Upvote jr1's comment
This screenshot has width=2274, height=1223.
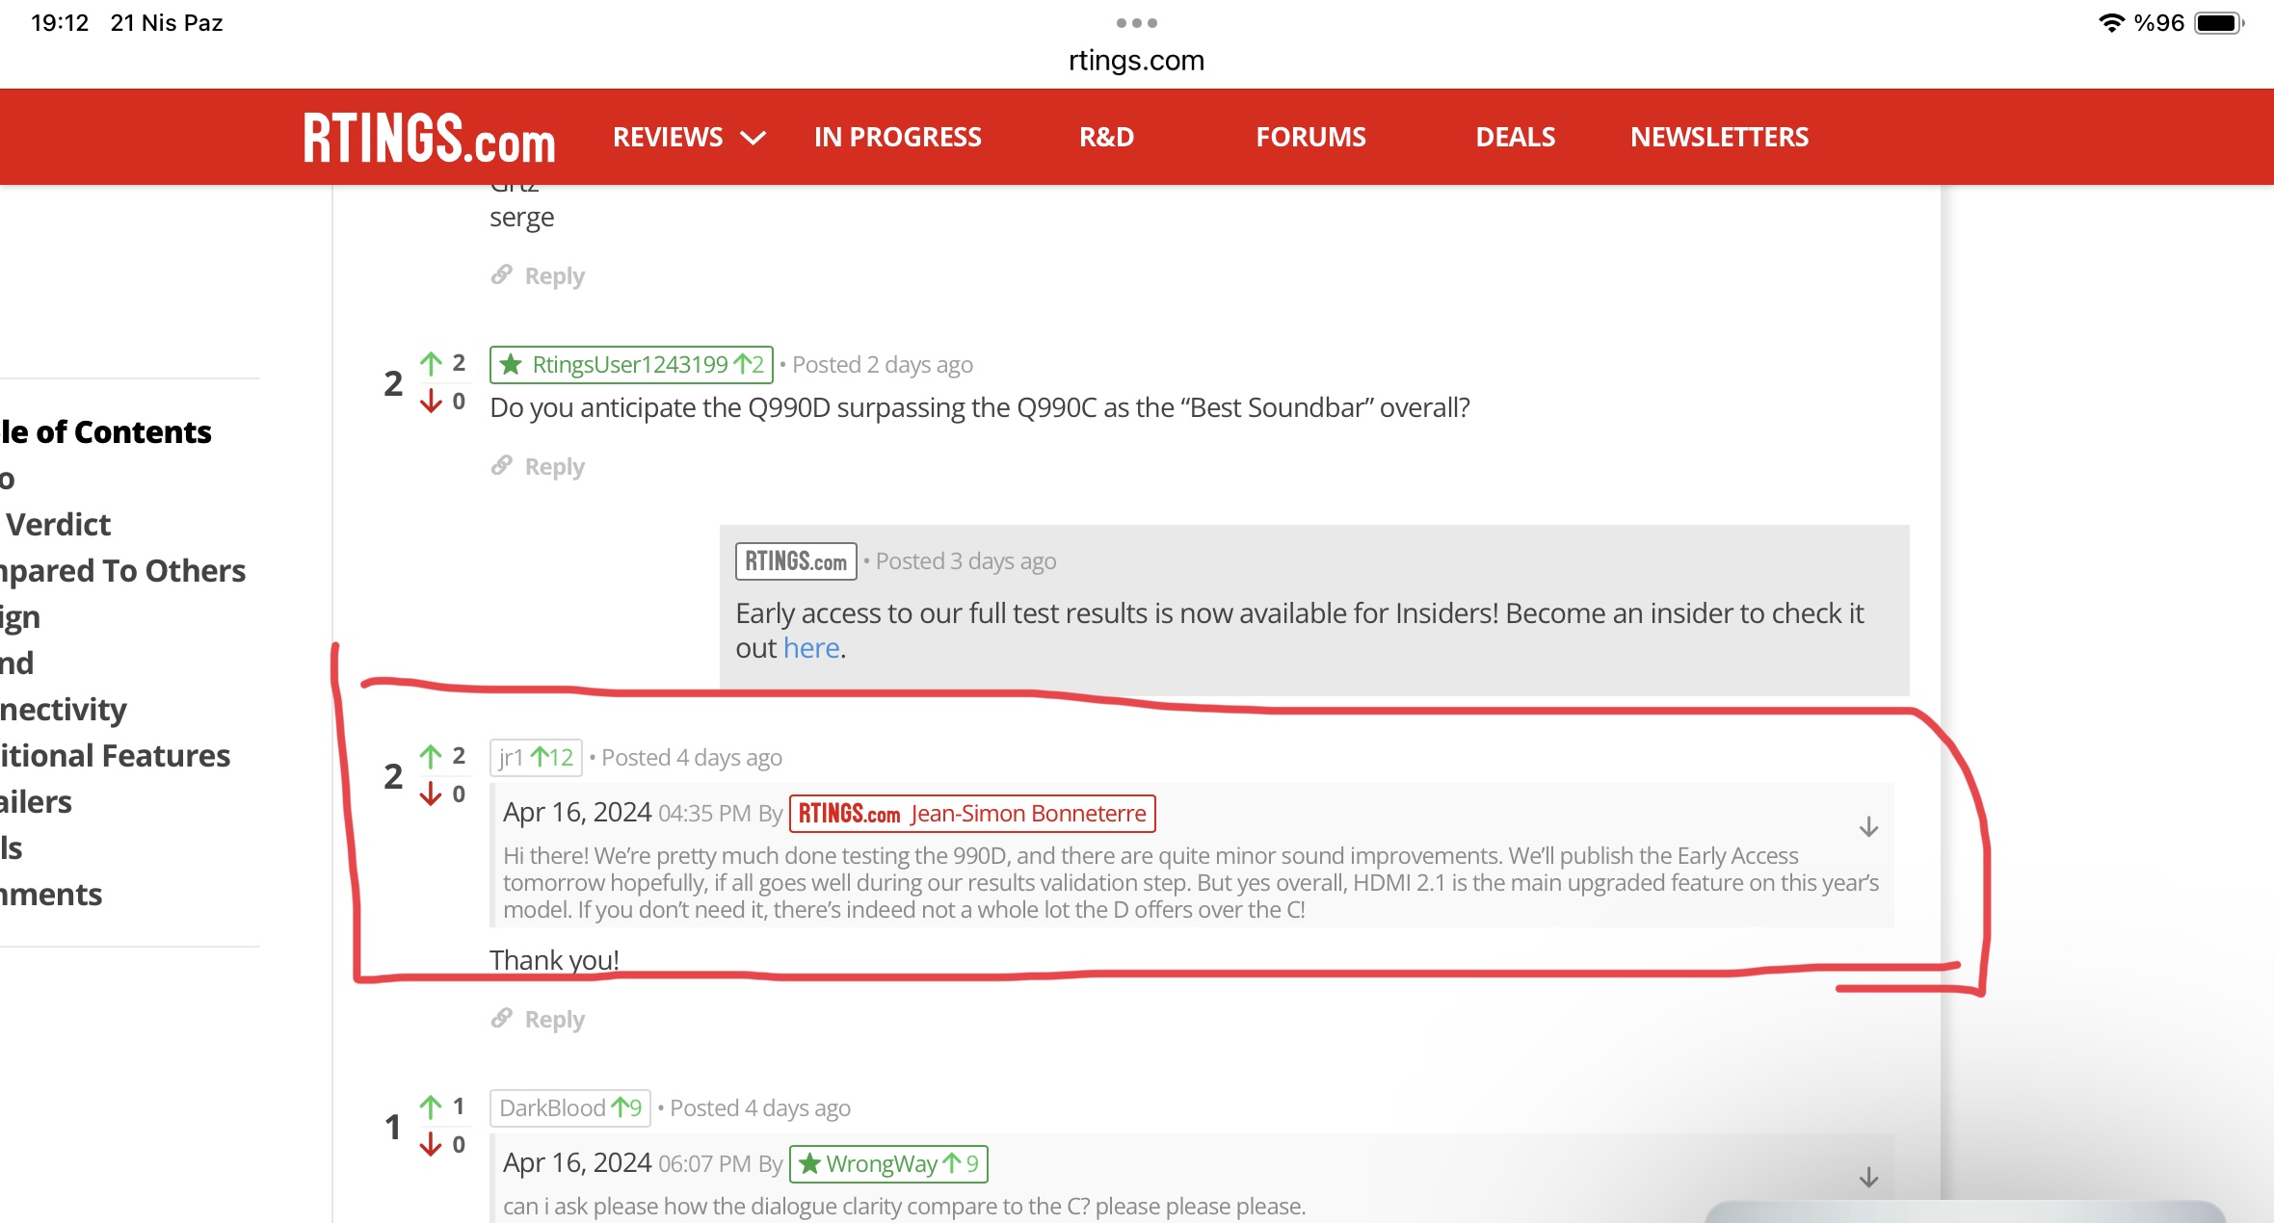point(431,756)
